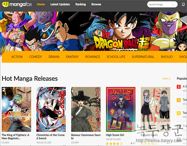
Task: Select the ROMANCE genre tab
Action: 93,57
